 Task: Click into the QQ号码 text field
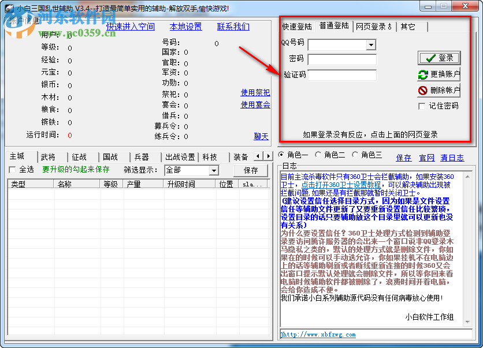pos(337,45)
